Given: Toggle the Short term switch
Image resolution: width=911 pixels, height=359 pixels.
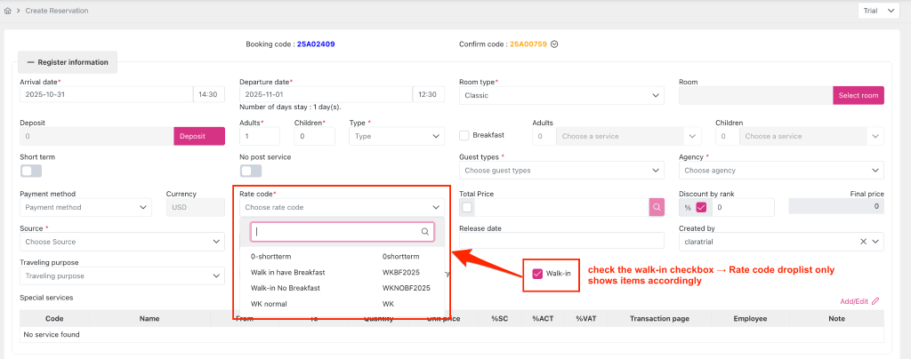Looking at the screenshot, I should pyautogui.click(x=31, y=171).
